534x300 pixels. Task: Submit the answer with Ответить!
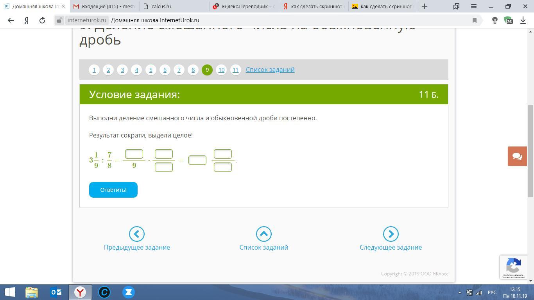113,190
